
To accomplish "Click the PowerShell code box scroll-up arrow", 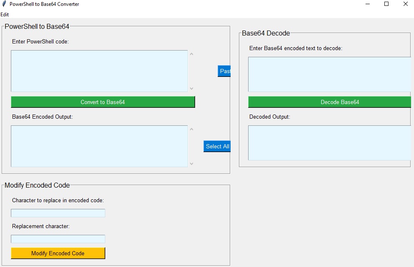I will coord(192,54).
